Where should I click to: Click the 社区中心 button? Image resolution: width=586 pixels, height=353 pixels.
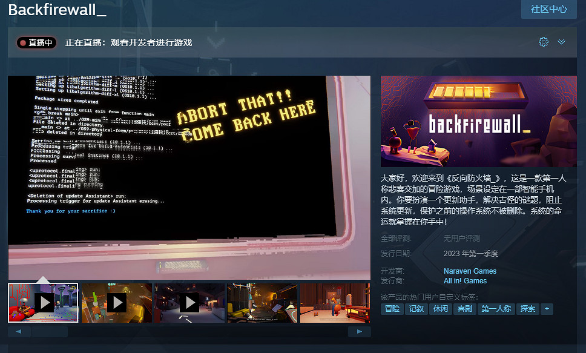[x=548, y=9]
